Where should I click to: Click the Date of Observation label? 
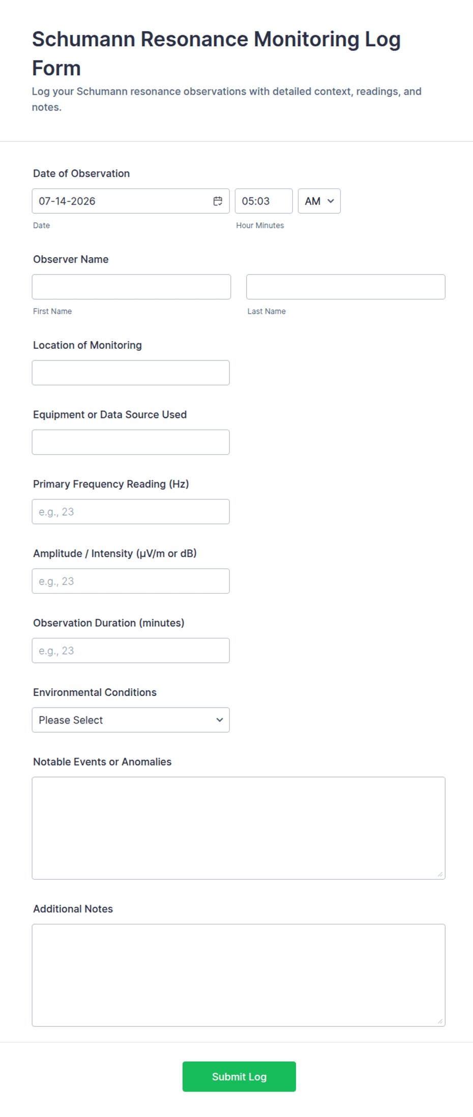pos(81,174)
